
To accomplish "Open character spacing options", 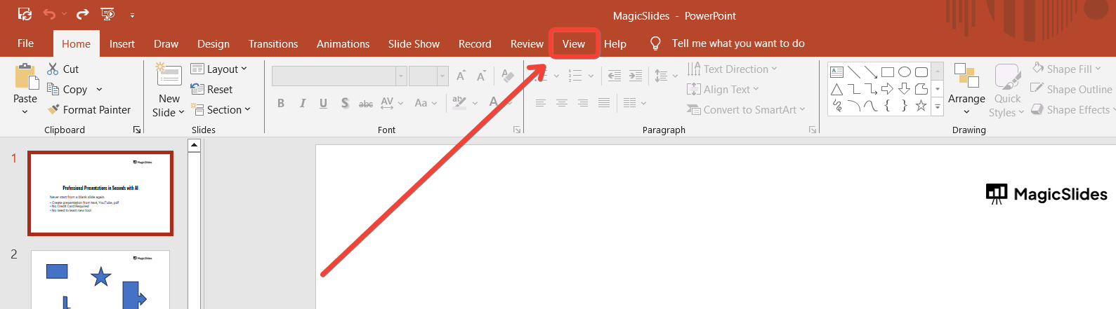I will (392, 103).
